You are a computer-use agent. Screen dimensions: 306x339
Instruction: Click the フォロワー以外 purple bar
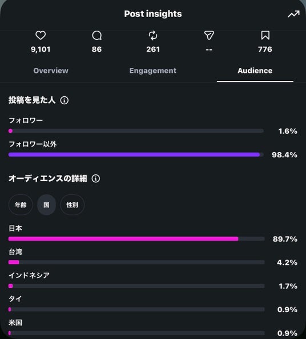[x=134, y=154]
